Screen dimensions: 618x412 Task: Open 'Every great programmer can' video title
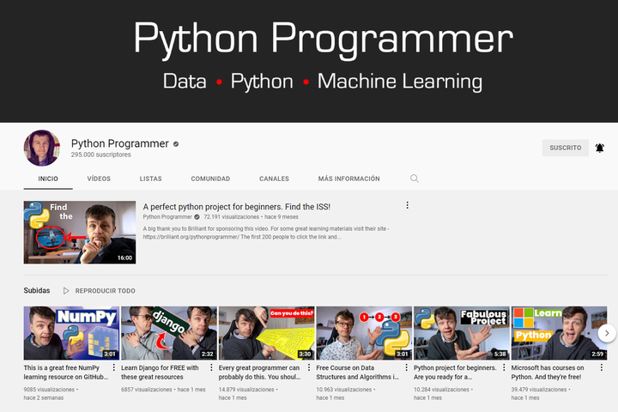point(259,373)
